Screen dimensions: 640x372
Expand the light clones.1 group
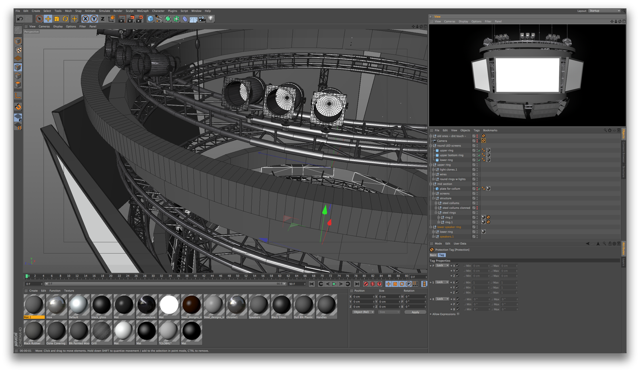[433, 169]
